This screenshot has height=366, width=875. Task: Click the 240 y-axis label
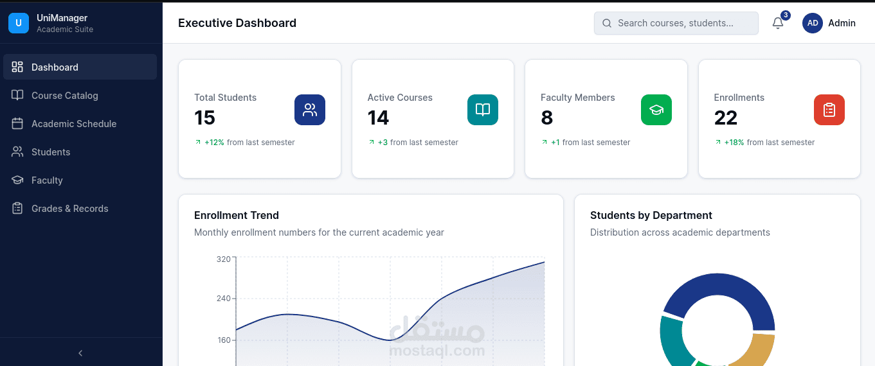pos(223,299)
